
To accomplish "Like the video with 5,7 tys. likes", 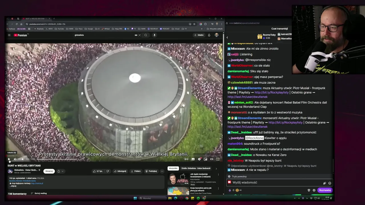I will [98, 171].
